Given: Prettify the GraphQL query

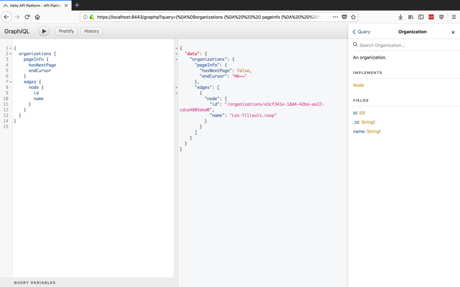Looking at the screenshot, I should (66, 31).
